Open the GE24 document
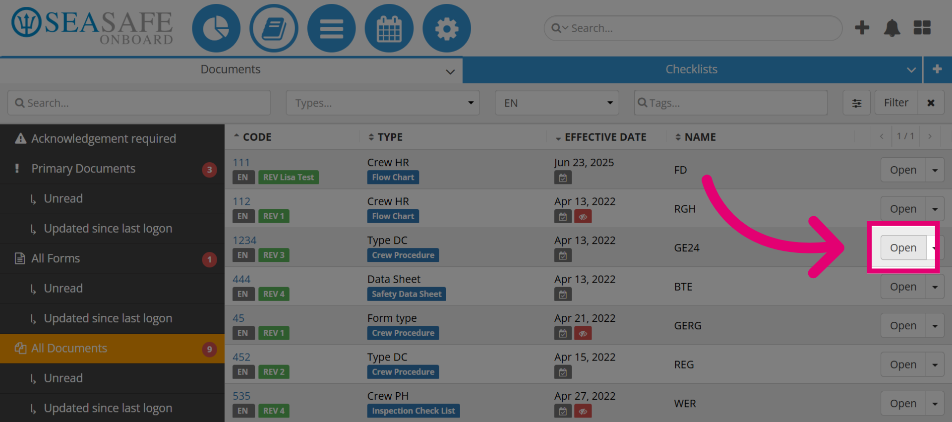The image size is (952, 422). (903, 248)
